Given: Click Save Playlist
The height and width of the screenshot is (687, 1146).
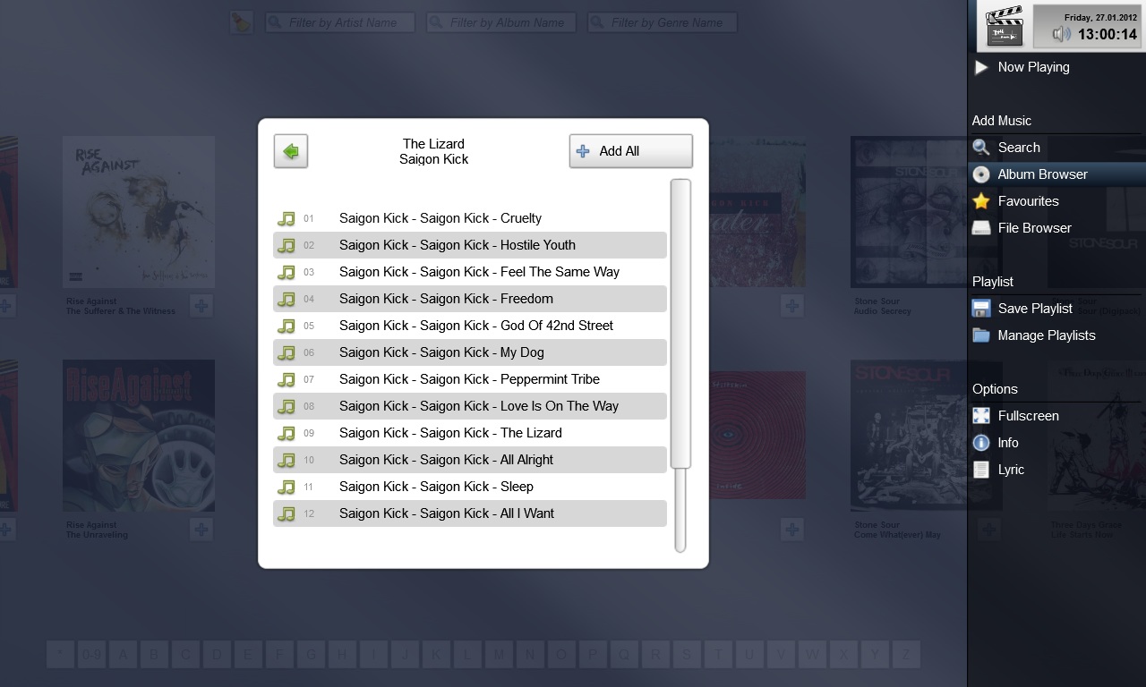Looking at the screenshot, I should (x=1056, y=309).
